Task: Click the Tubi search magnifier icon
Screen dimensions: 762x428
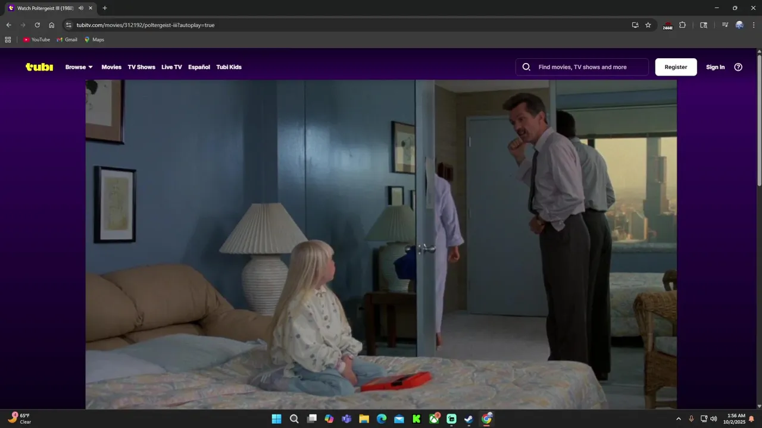Action: point(526,67)
